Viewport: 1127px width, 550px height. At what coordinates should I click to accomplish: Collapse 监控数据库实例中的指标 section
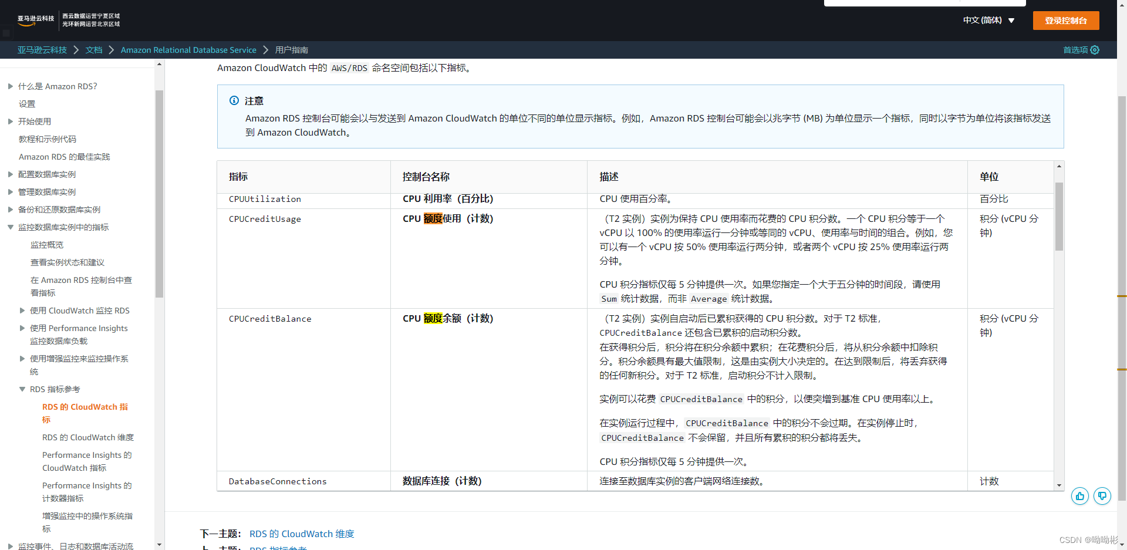coord(10,227)
